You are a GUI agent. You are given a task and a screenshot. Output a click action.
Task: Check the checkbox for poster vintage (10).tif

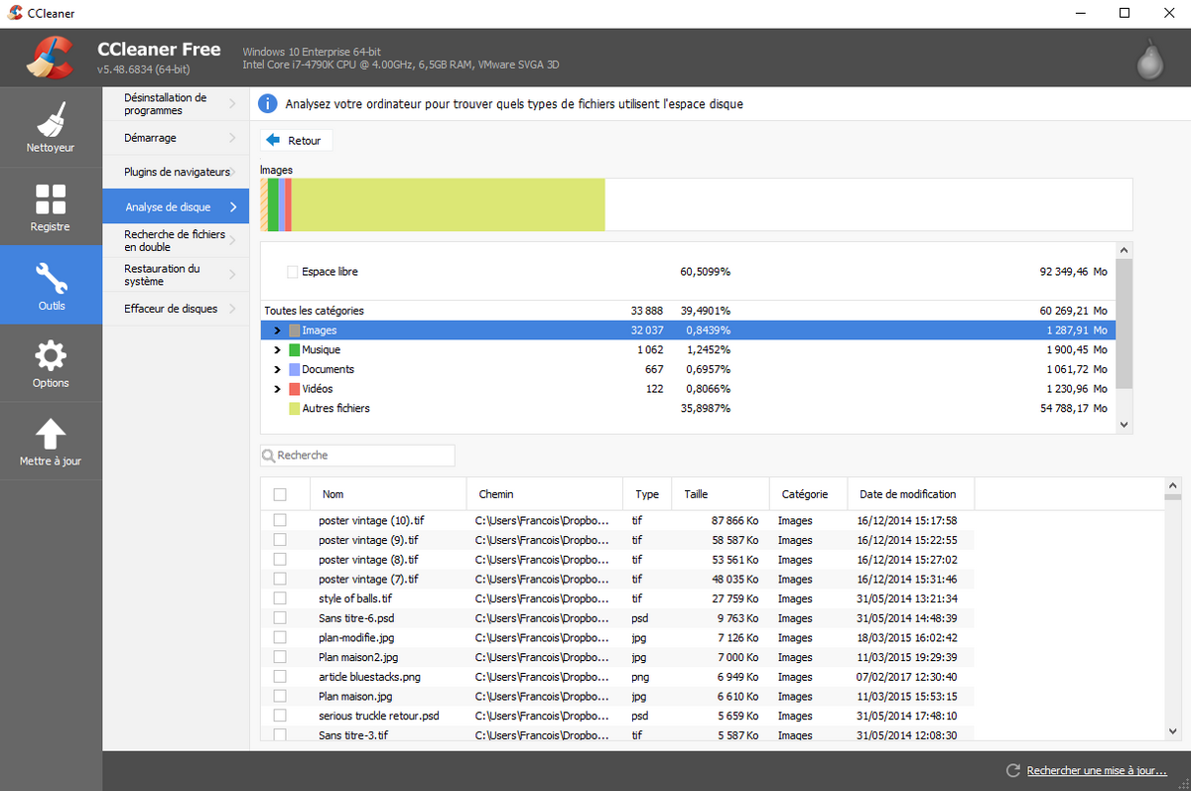pyautogui.click(x=279, y=520)
